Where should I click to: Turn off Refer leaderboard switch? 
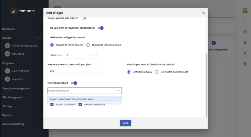tap(74, 83)
